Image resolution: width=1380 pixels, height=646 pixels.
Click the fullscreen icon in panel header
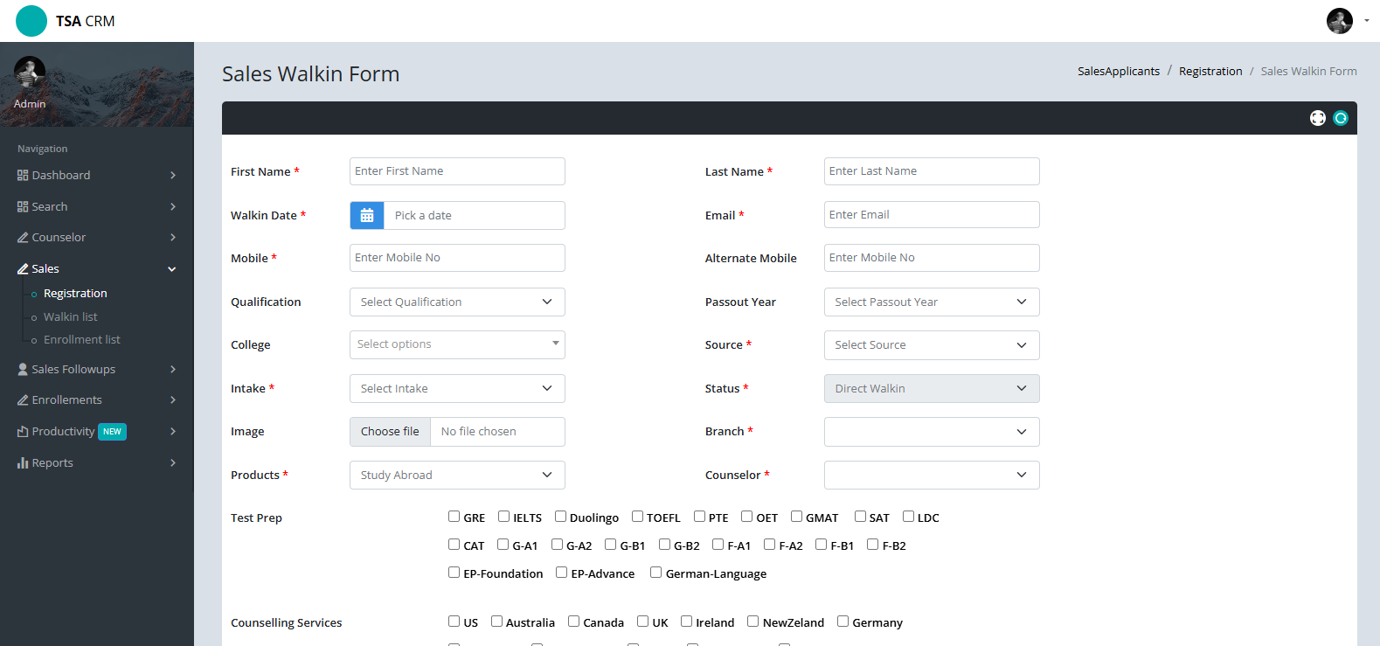coord(1318,118)
